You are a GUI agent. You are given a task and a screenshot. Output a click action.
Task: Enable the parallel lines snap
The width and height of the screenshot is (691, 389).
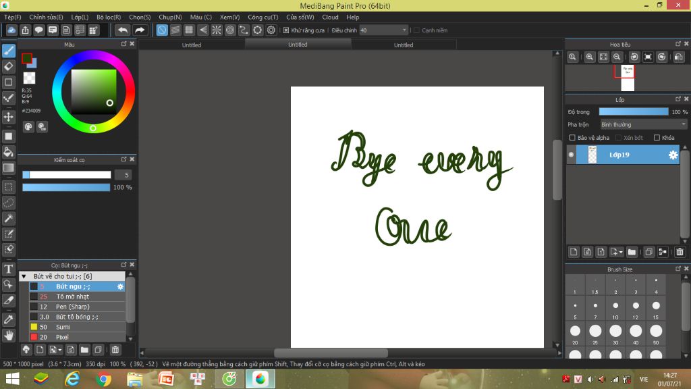[x=175, y=30]
